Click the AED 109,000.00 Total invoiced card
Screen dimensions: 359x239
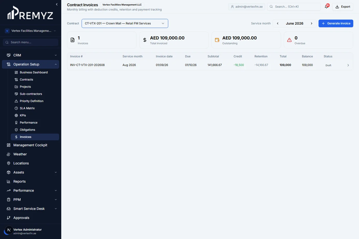[174, 40]
